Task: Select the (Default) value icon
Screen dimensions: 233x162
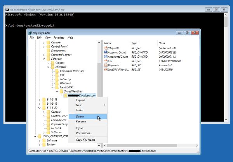Action: click(x=105, y=48)
